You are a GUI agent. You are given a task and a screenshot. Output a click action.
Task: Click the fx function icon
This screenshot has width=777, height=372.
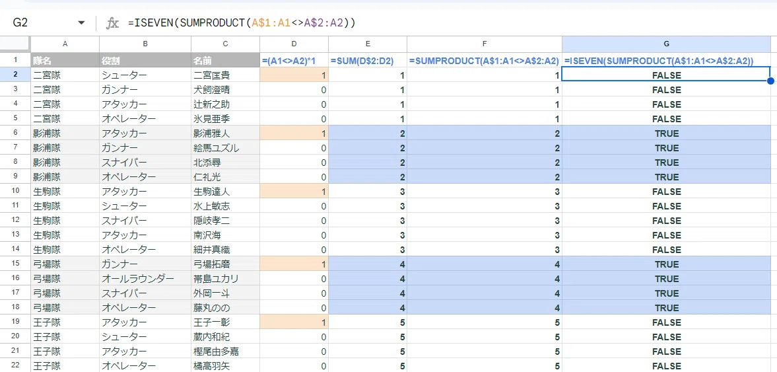click(x=113, y=23)
